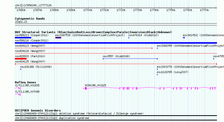Image resolution: width=224 pixels, height=122 pixels.
Task: Click the HIRA gene structure glyph
Action: click(x=150, y=88)
